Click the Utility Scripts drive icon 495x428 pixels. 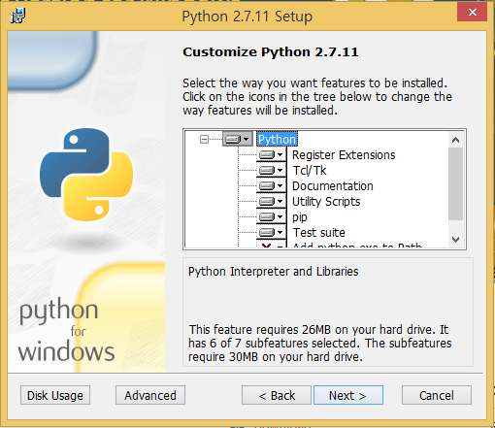point(271,202)
